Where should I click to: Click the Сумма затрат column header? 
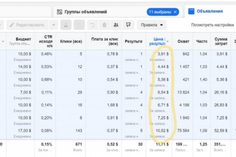[221, 41]
